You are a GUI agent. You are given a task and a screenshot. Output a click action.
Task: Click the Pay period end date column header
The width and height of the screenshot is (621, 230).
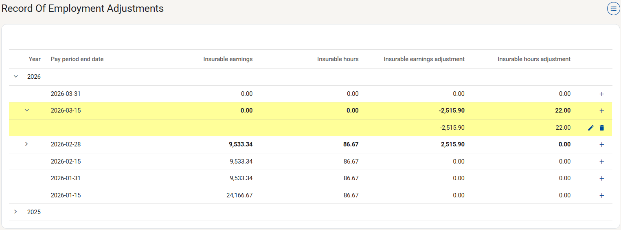tap(77, 59)
